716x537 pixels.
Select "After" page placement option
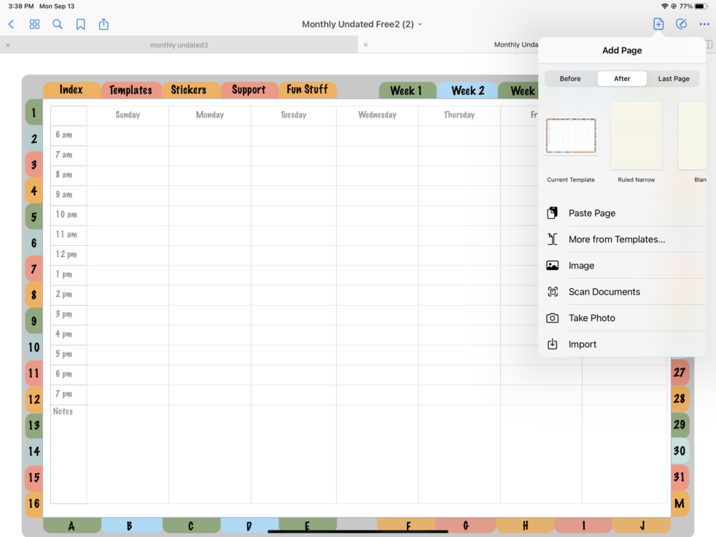621,78
